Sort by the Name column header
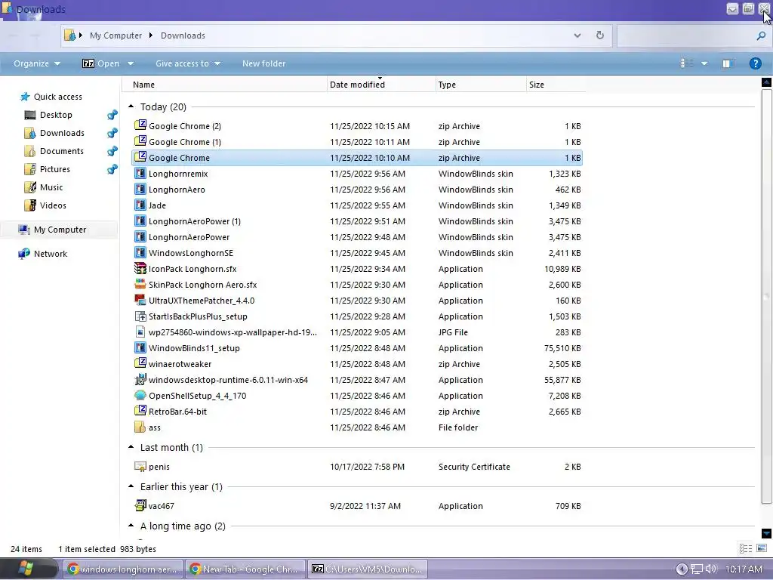 pyautogui.click(x=224, y=85)
